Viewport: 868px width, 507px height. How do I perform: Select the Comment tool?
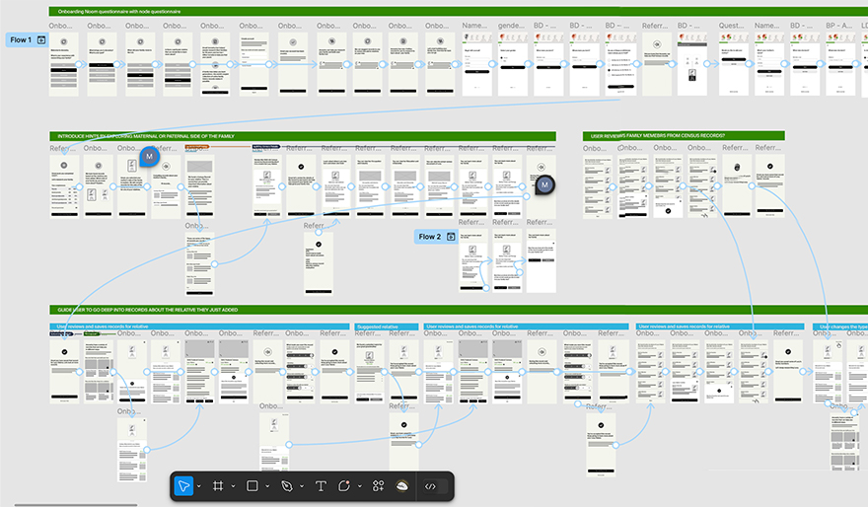pyautogui.click(x=345, y=486)
